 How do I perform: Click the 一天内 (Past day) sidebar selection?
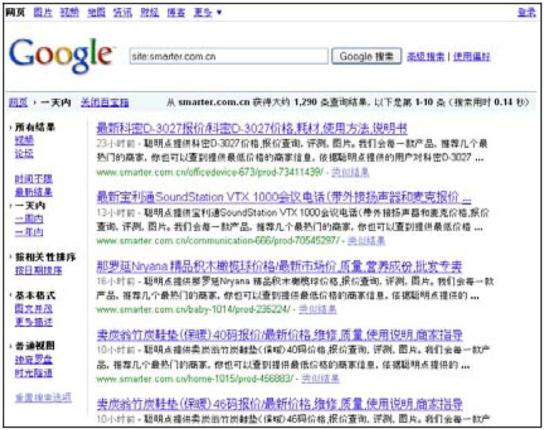30,206
